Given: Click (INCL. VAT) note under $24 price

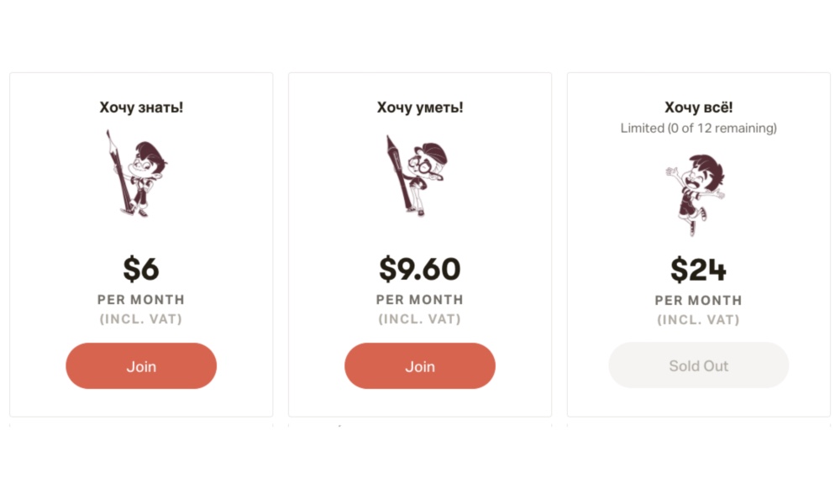Looking at the screenshot, I should click(x=699, y=319).
